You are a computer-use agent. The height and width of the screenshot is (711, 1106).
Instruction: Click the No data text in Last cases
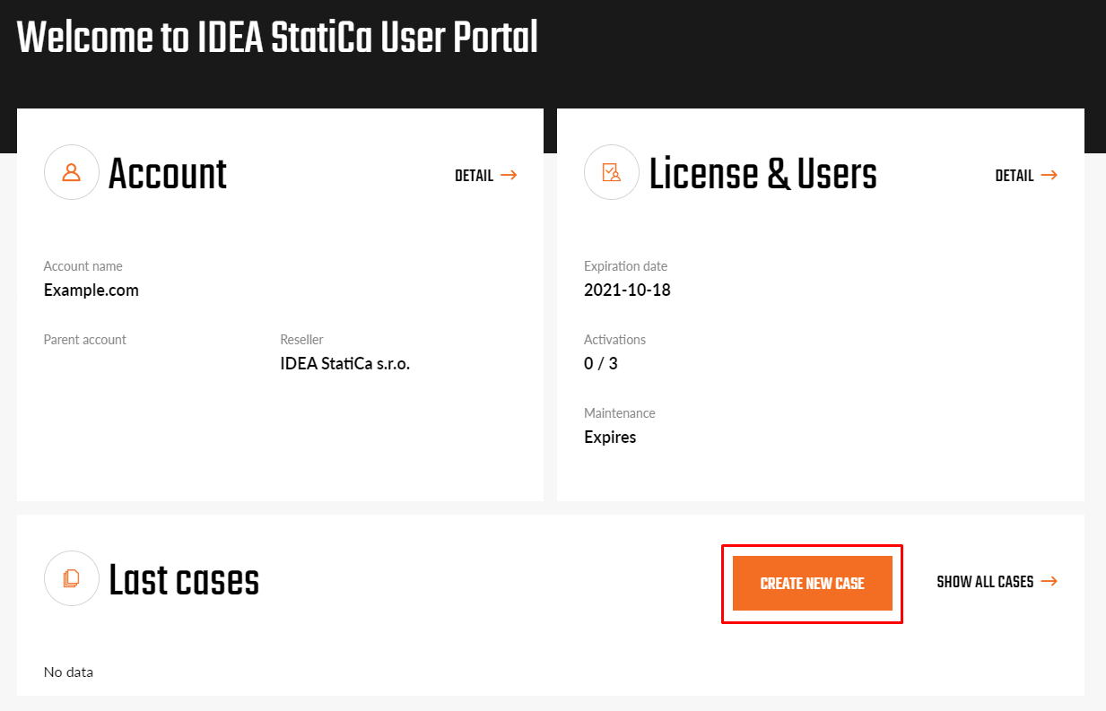pos(68,672)
